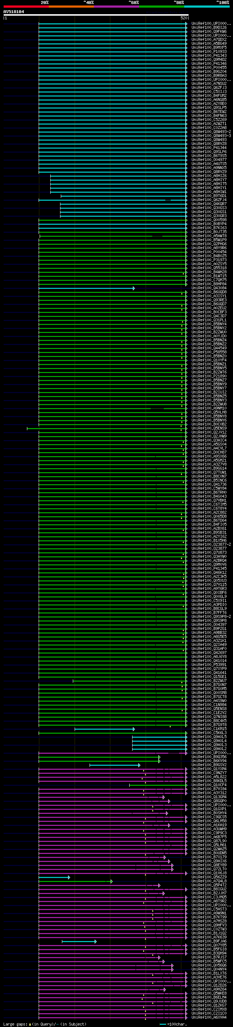
Task: Click the green ~80% identity legend segment
Action: click(x=162, y=7)
